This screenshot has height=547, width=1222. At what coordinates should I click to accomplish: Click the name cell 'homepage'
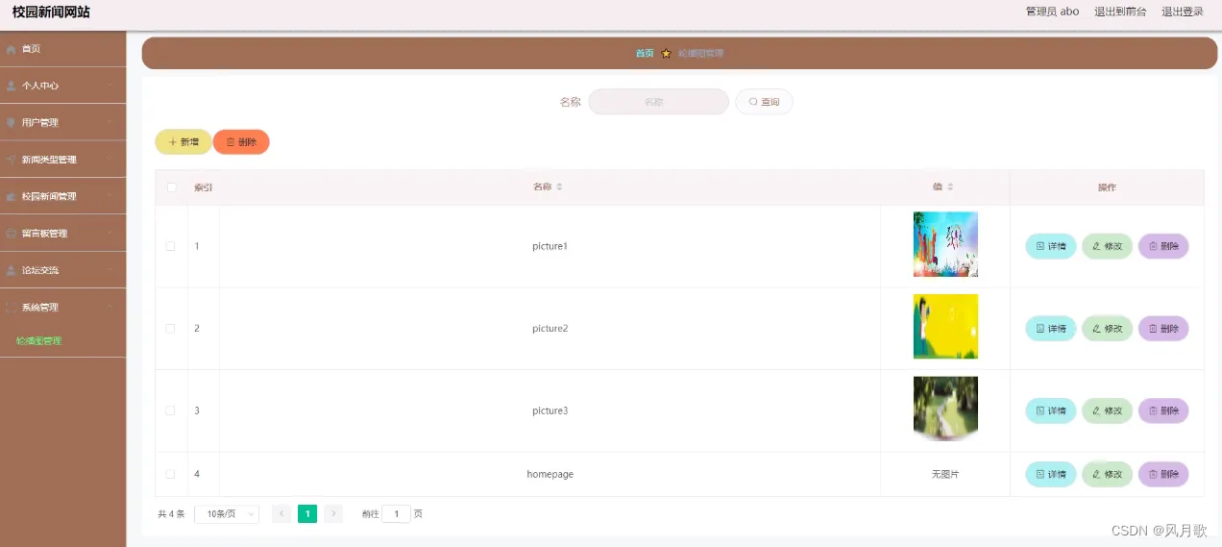(x=550, y=474)
